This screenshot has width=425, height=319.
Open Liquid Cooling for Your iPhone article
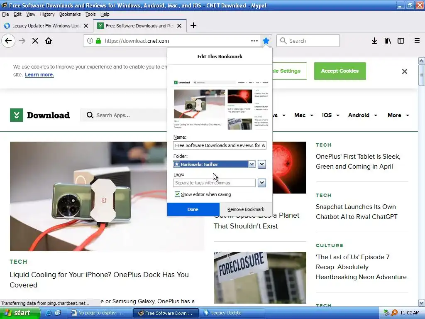coord(99,280)
